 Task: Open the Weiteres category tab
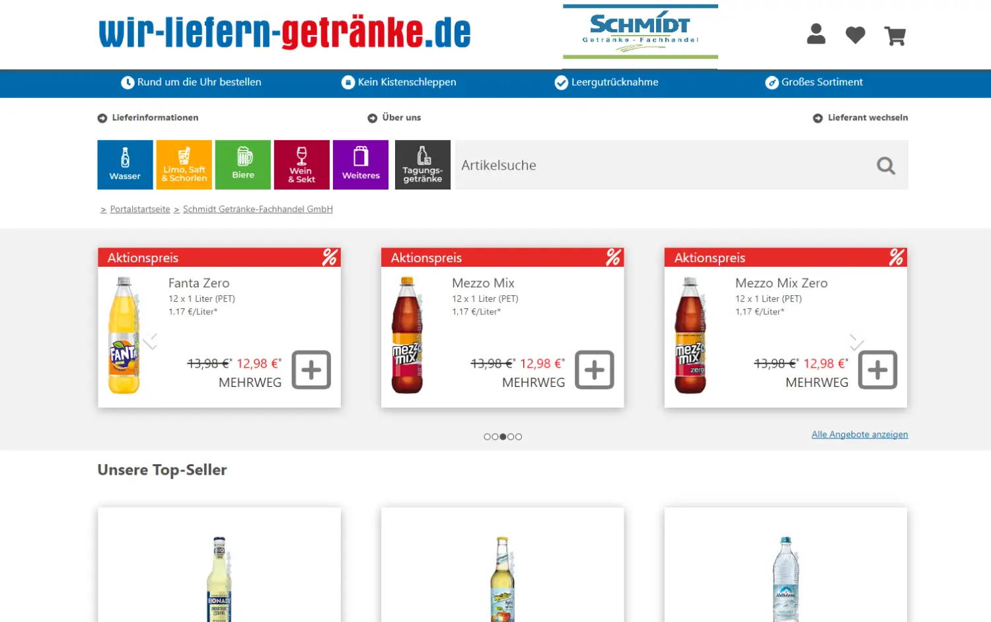361,164
